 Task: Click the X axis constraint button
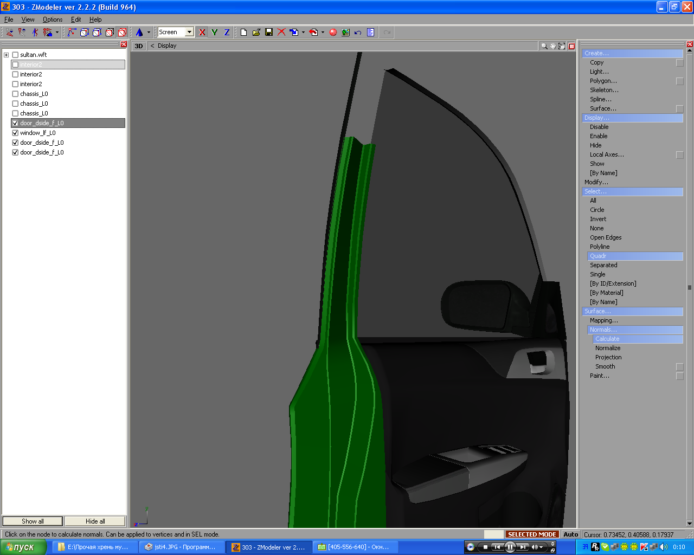click(202, 33)
